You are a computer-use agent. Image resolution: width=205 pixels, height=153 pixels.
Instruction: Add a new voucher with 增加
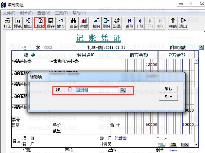pos(40,23)
